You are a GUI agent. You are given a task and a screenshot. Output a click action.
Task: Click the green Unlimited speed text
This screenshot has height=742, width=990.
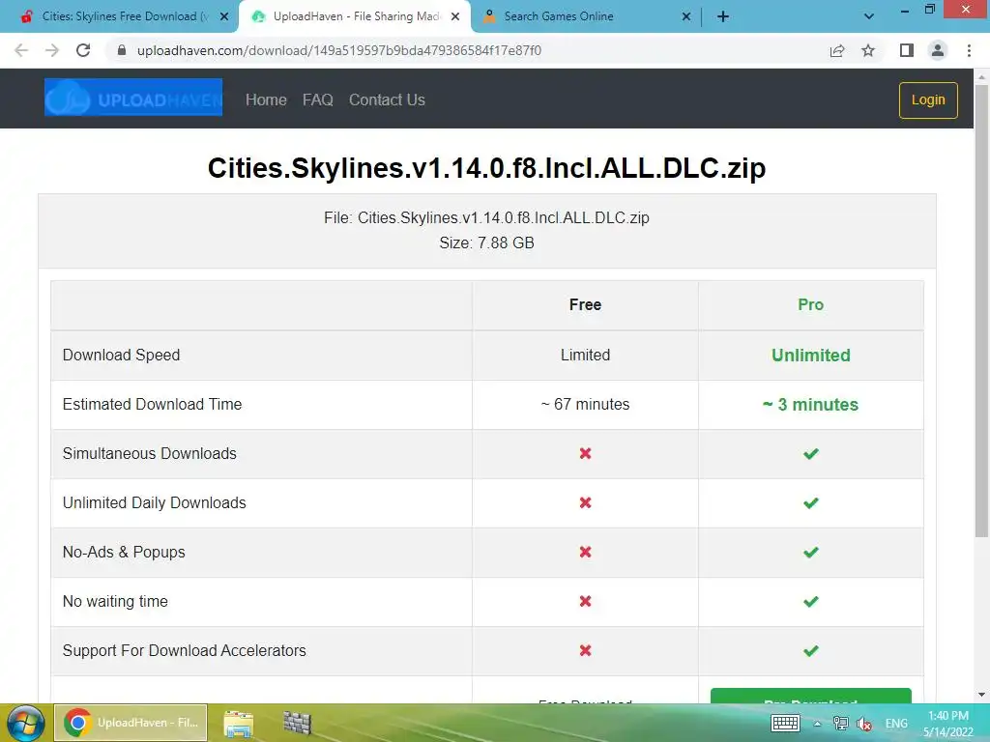pos(811,356)
